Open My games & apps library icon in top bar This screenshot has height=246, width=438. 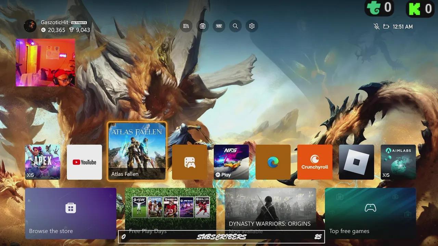click(x=186, y=26)
